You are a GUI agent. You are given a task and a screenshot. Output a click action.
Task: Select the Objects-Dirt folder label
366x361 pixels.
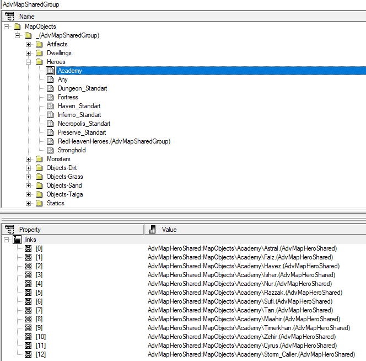62,168
